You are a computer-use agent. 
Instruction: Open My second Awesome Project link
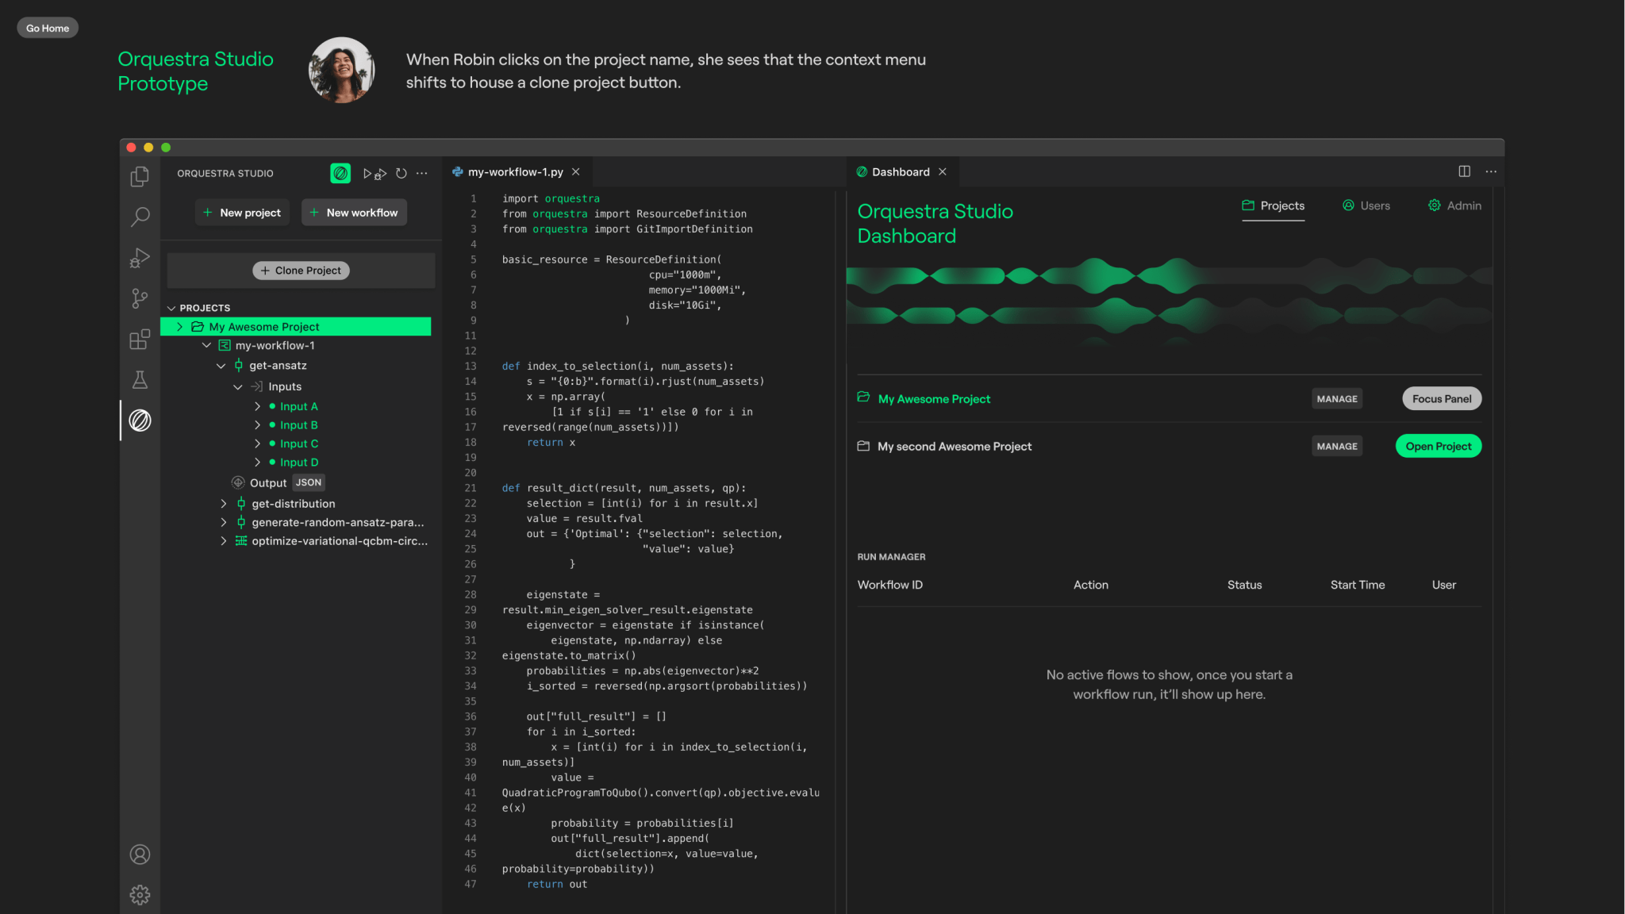click(955, 446)
